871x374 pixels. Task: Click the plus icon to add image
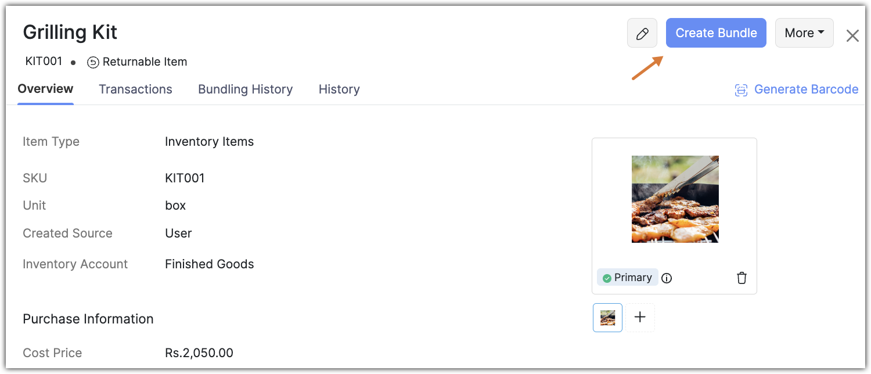[640, 317]
